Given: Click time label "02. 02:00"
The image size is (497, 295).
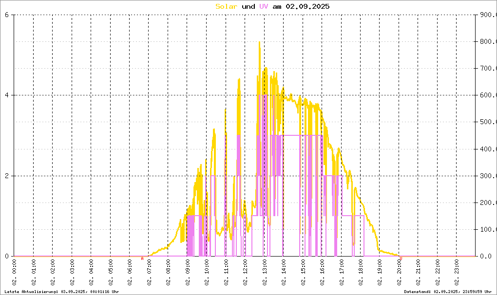Looking at the screenshot, I should point(53,273).
